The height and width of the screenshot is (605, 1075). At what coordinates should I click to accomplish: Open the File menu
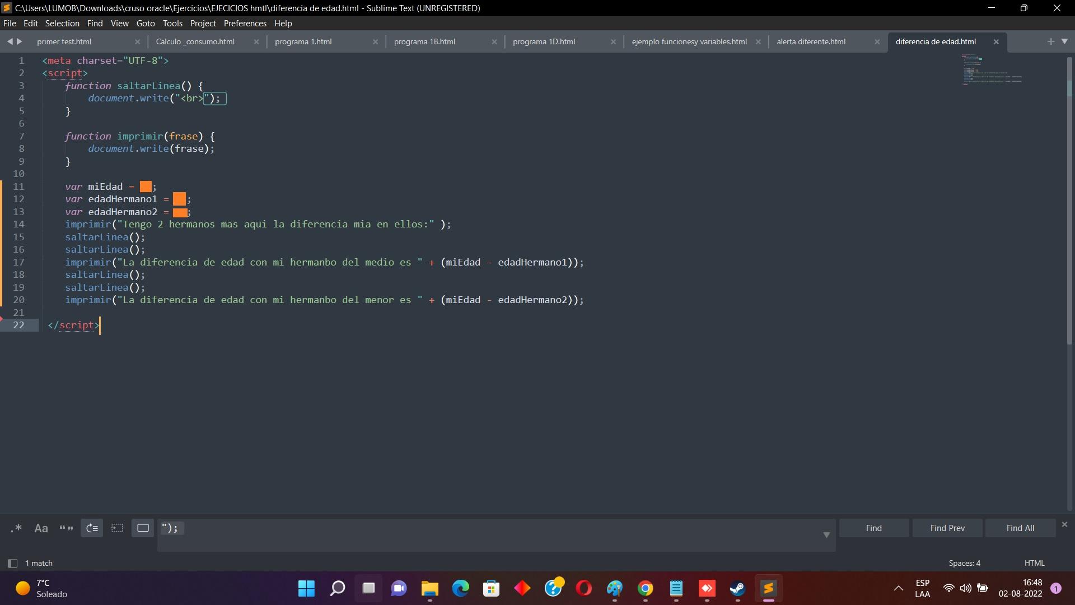click(x=10, y=24)
